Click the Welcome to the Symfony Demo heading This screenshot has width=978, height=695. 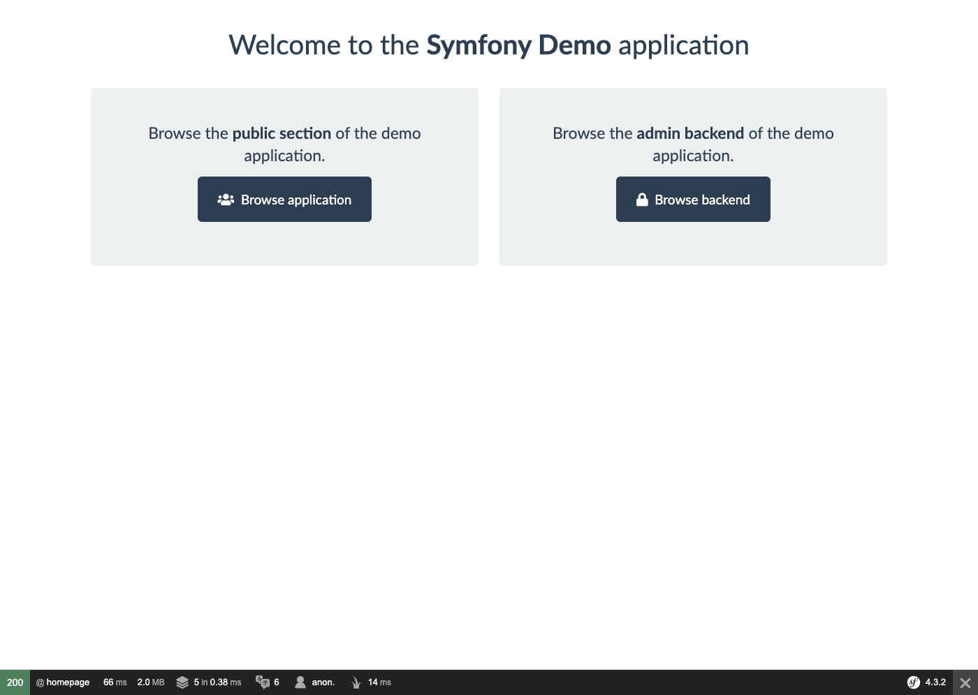coord(489,45)
